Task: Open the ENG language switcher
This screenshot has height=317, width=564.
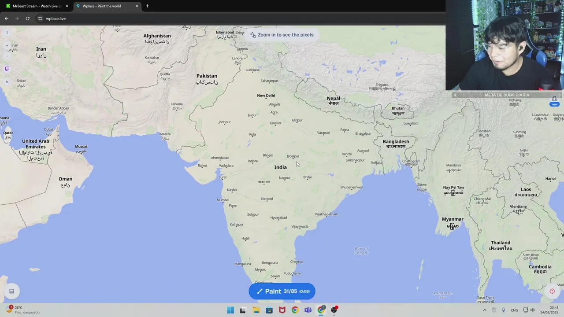Action: pyautogui.click(x=515, y=310)
